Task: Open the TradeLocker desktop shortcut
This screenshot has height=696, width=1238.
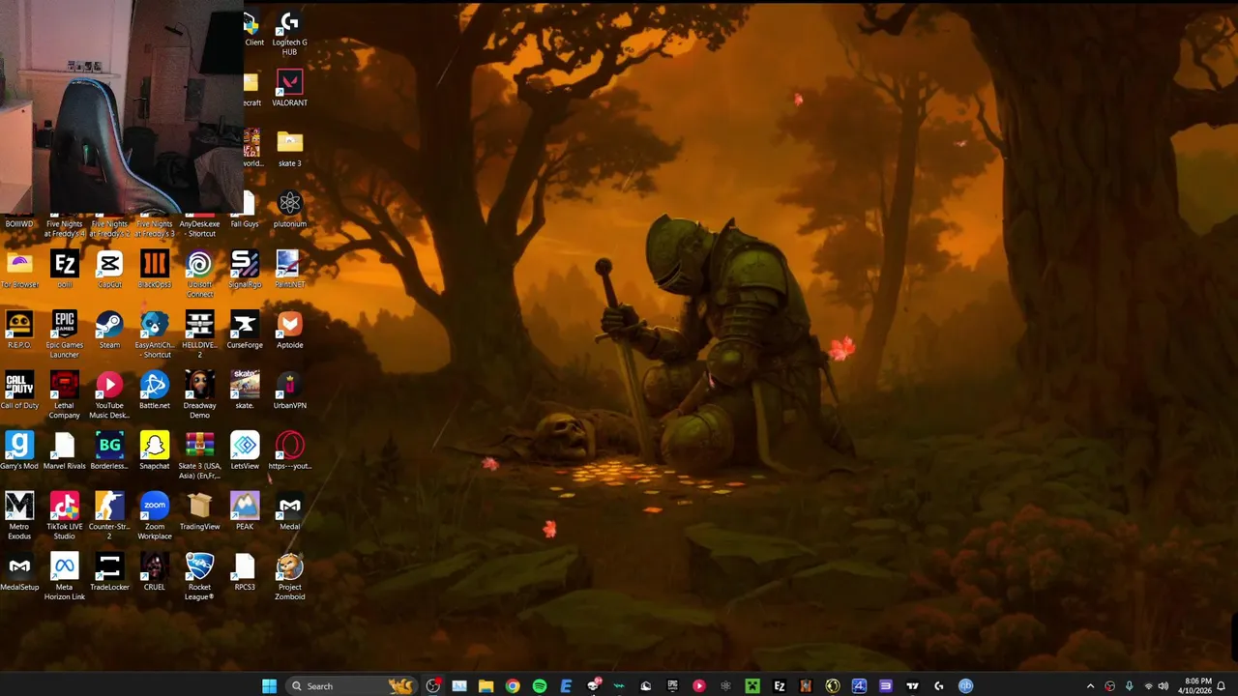Action: tap(109, 571)
